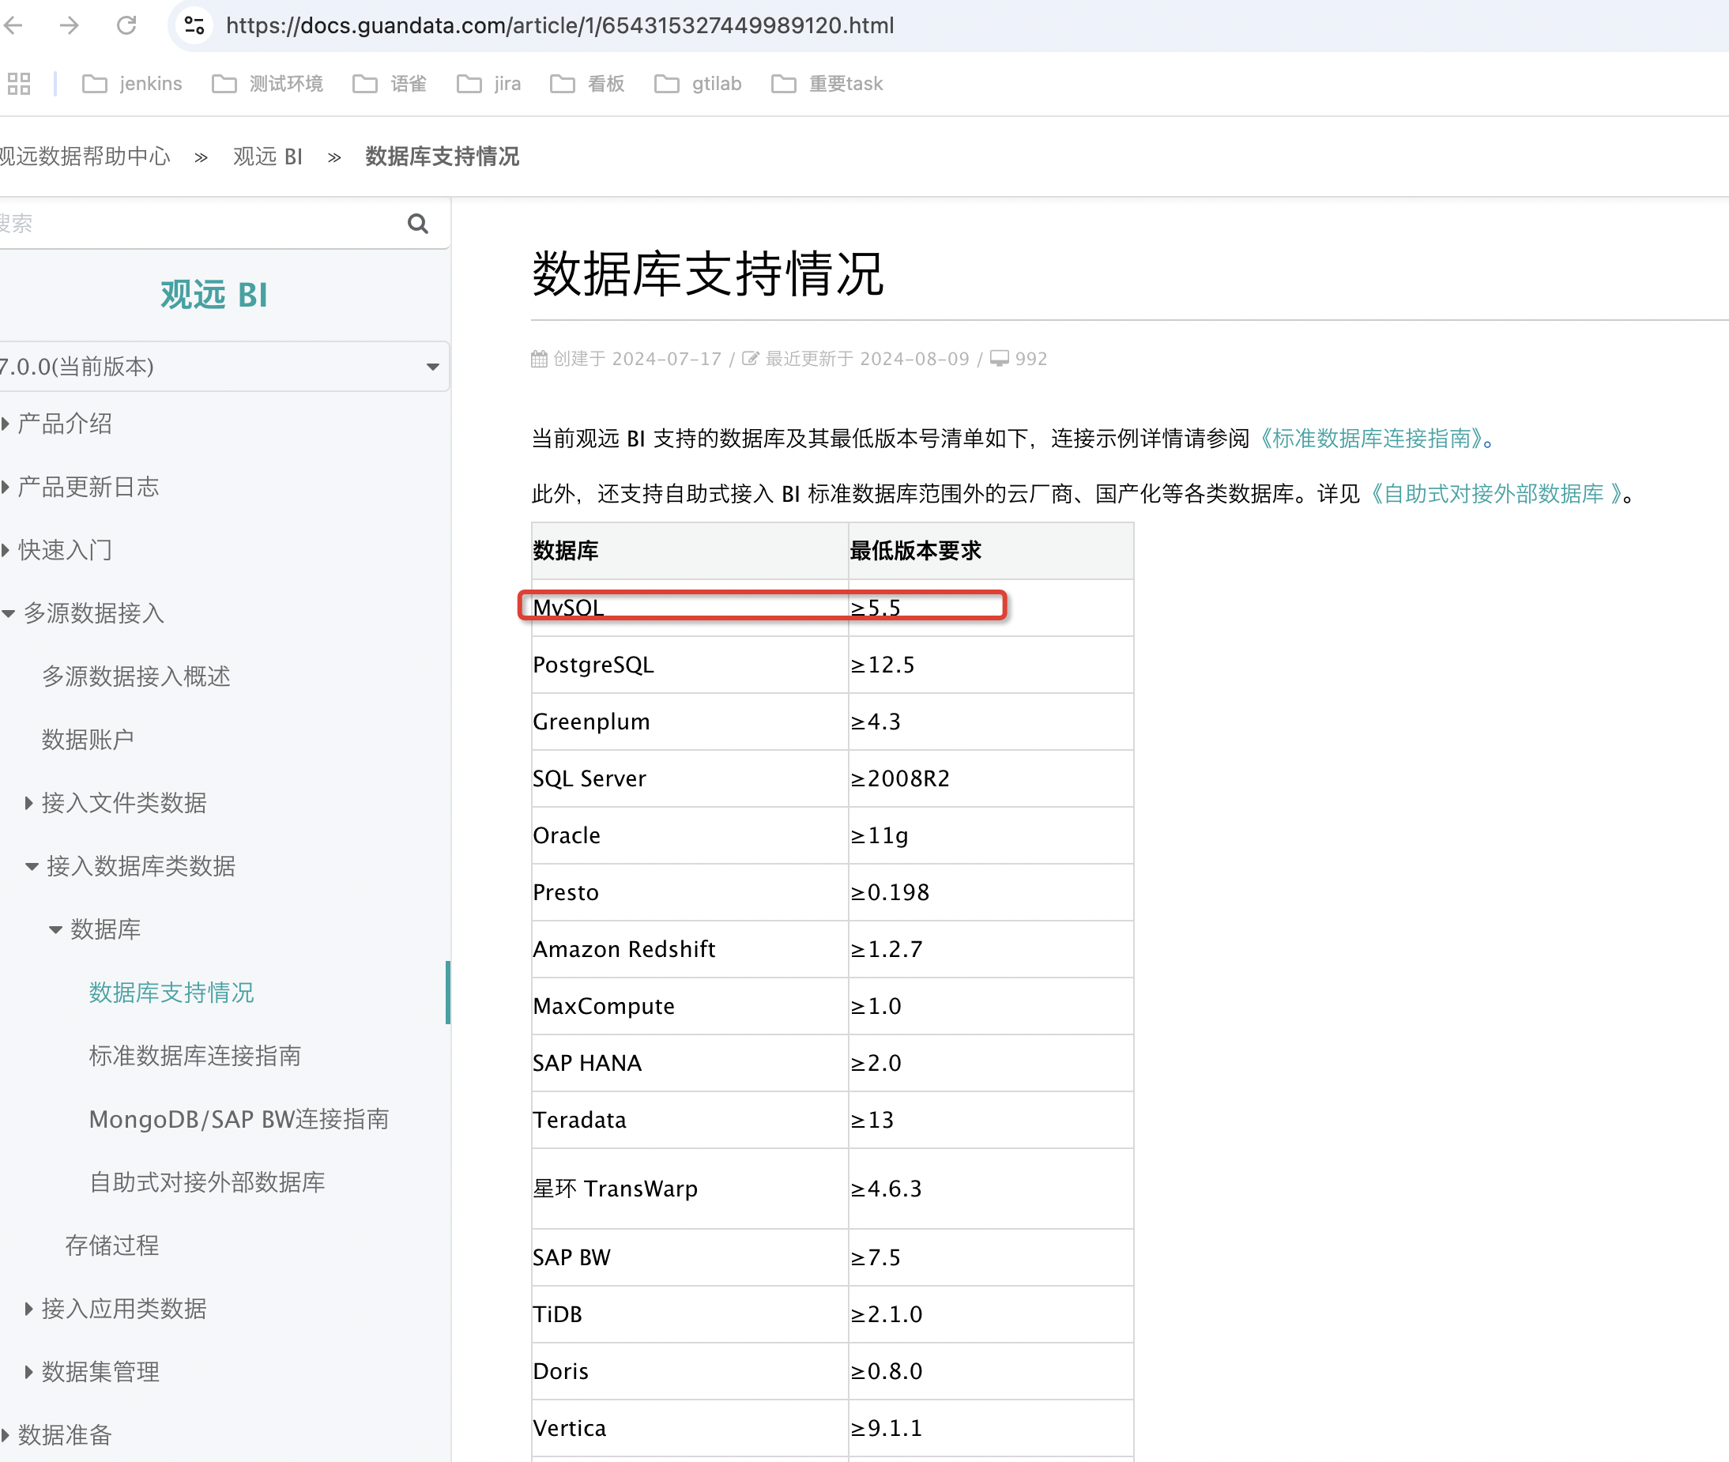1729x1462 pixels.
Task: Open the 看板 bookmark folder
Action: point(588,84)
